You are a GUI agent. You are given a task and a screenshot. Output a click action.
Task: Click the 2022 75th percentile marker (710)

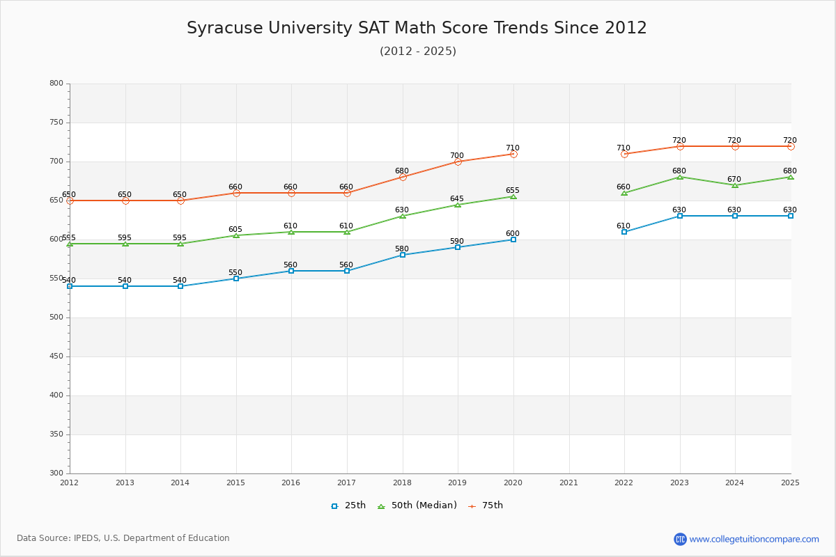click(624, 154)
